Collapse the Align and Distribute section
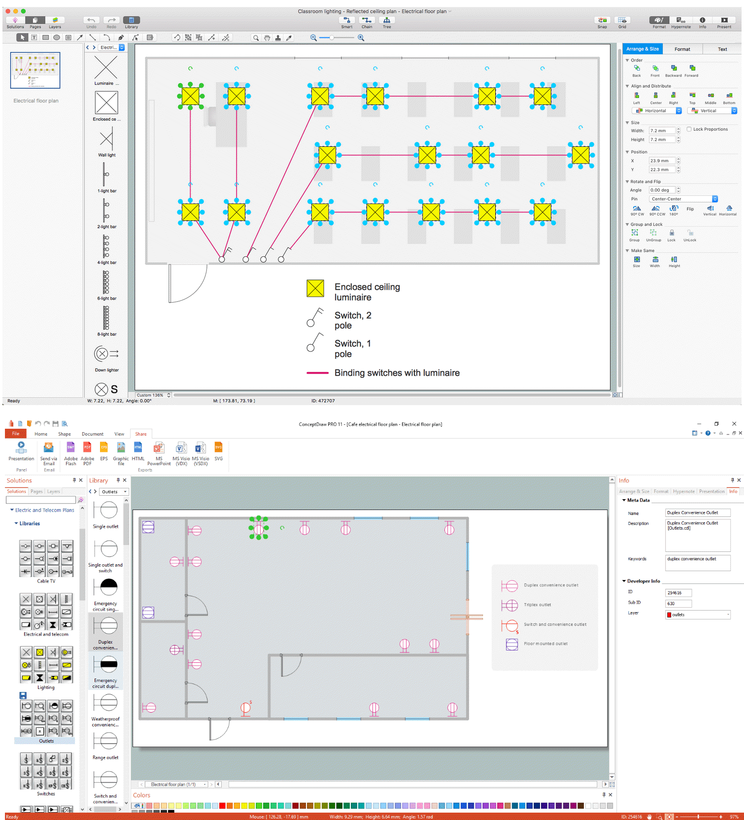This screenshot has height=820, width=744. pos(627,86)
